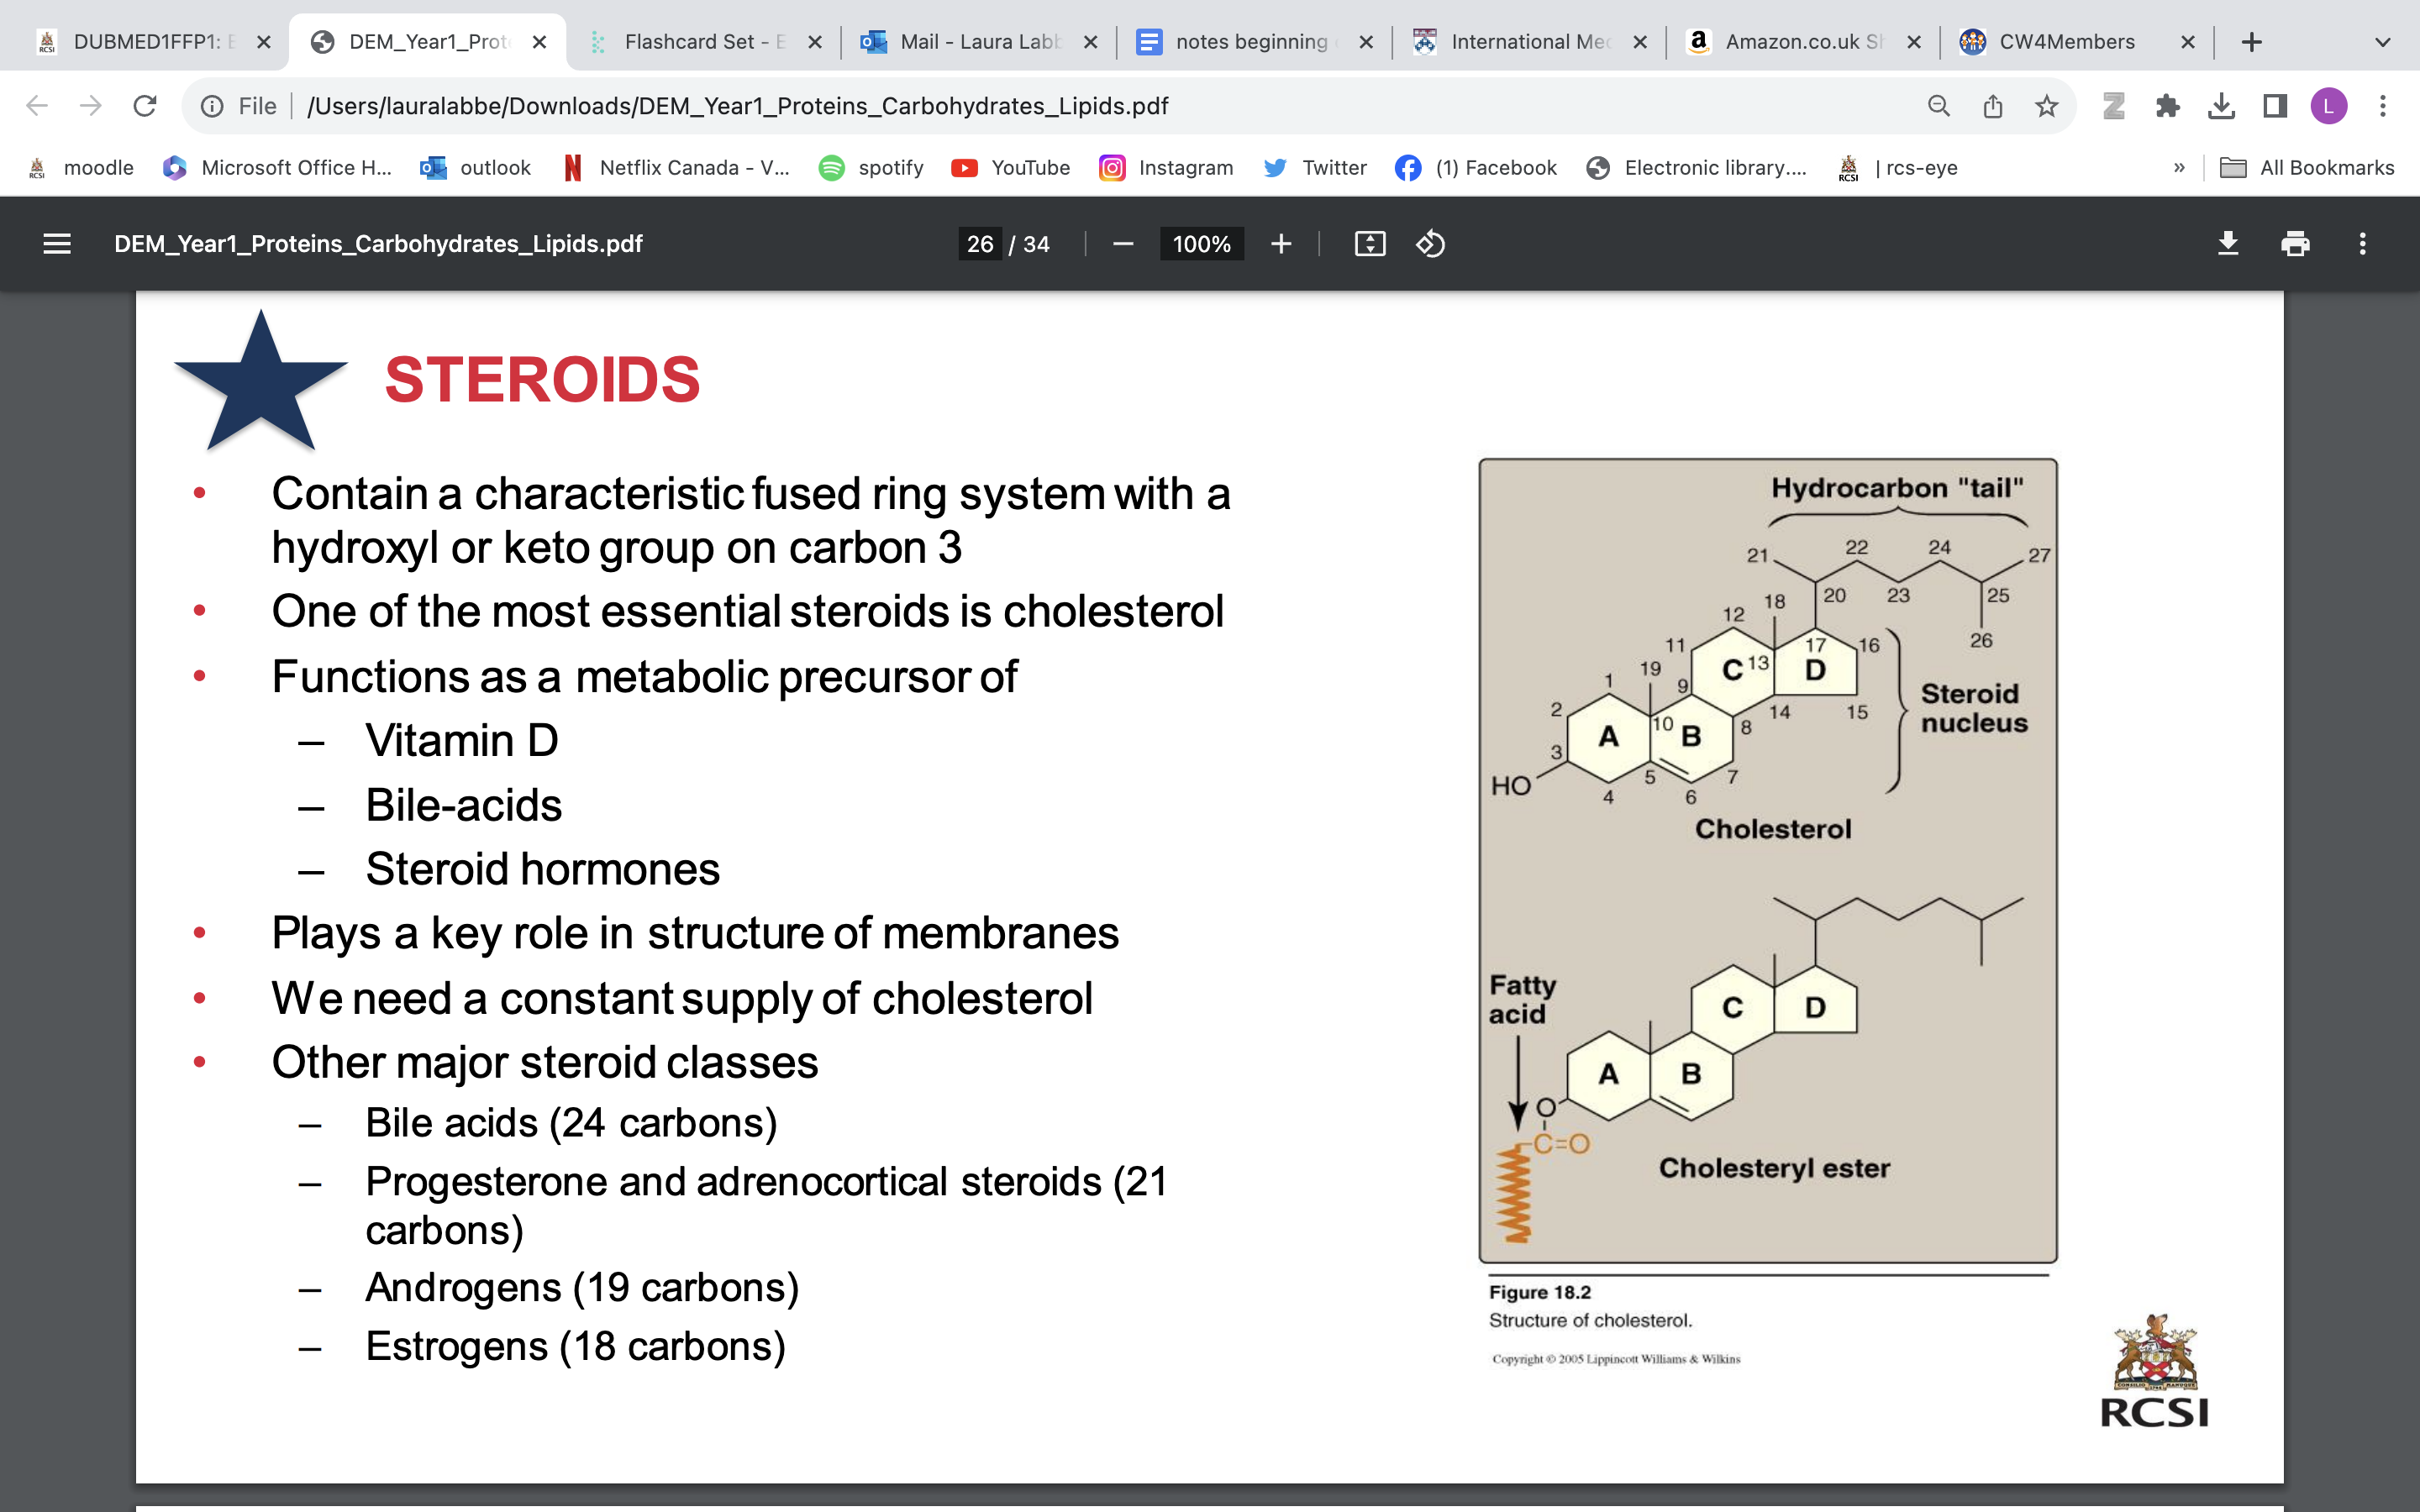This screenshot has height=1512, width=2420.
Task: Select fit to page view
Action: pyautogui.click(x=1370, y=243)
